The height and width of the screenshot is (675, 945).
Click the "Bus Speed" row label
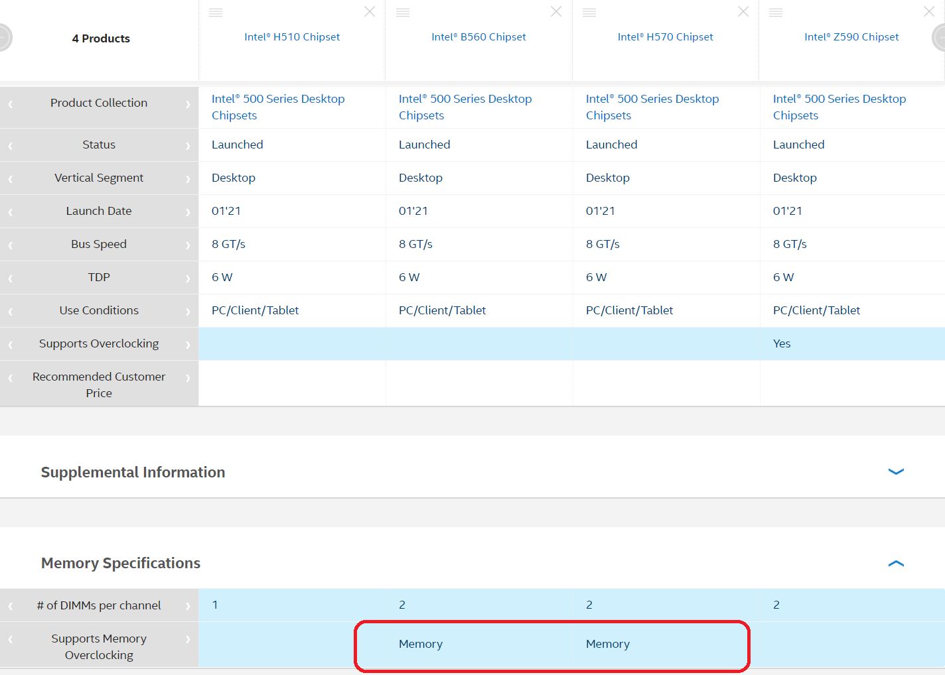(x=99, y=244)
